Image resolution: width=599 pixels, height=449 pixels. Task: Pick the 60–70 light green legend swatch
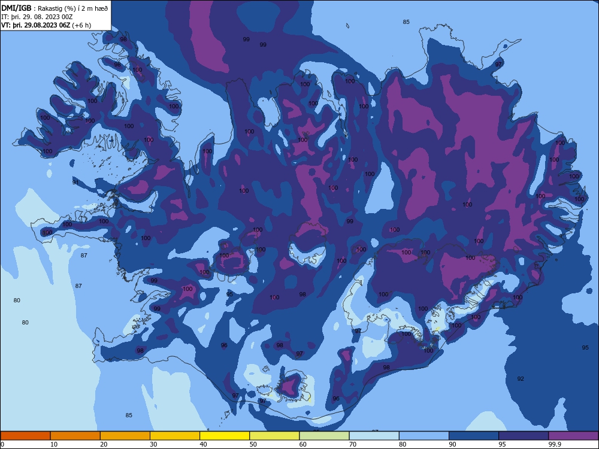(x=324, y=436)
